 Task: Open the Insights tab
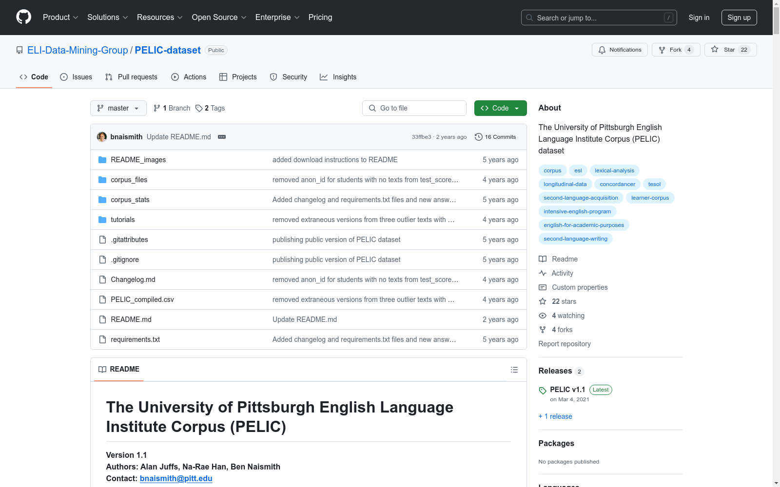point(338,77)
